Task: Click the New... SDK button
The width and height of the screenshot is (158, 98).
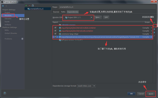Action: coord(98,17)
